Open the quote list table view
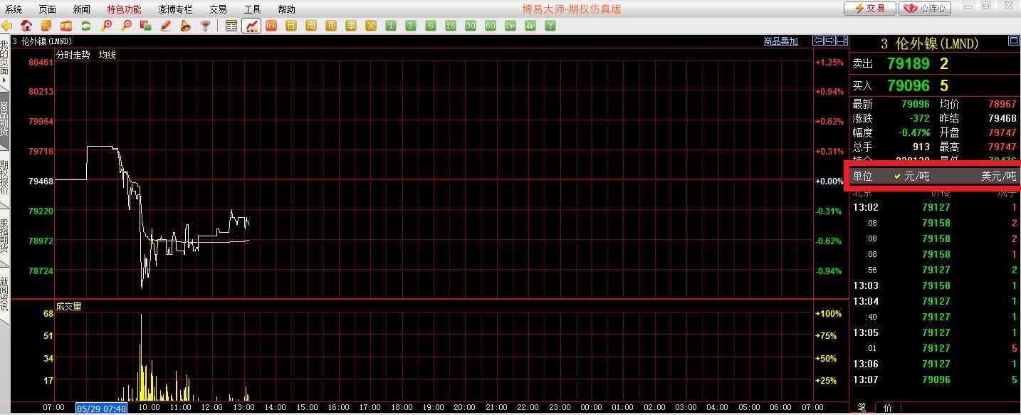The height and width of the screenshot is (415, 1021). [x=231, y=26]
